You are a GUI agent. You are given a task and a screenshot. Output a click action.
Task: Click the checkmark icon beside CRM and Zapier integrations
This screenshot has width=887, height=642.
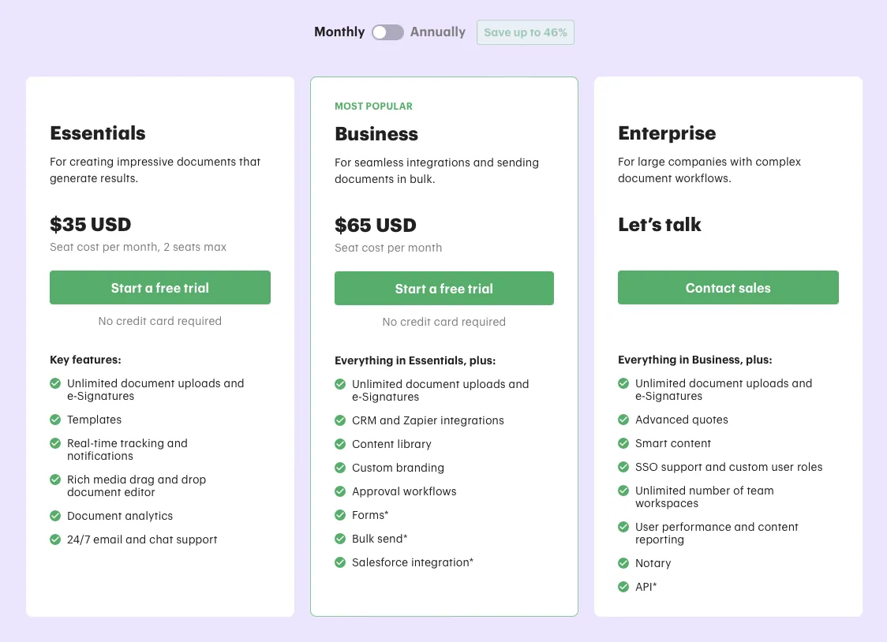tap(340, 420)
